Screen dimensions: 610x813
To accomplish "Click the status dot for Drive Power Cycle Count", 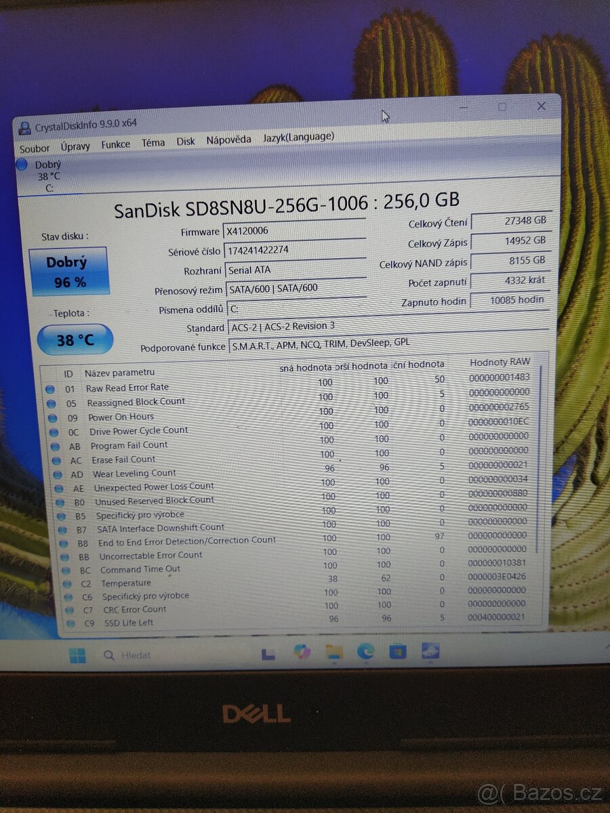I will coord(52,432).
